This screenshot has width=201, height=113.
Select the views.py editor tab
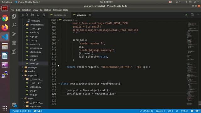[81, 15]
